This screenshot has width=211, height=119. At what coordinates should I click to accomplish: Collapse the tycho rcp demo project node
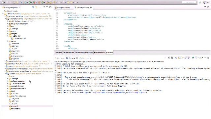(3, 14)
